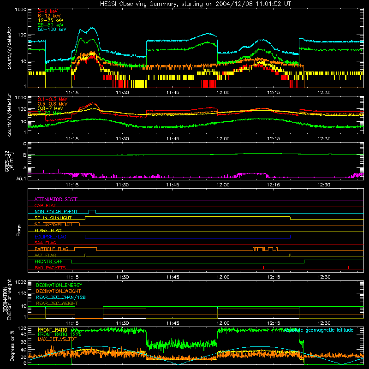Click the SC_TRANSMITTER flag label
This screenshot has height=369, width=369.
pyautogui.click(x=53, y=224)
